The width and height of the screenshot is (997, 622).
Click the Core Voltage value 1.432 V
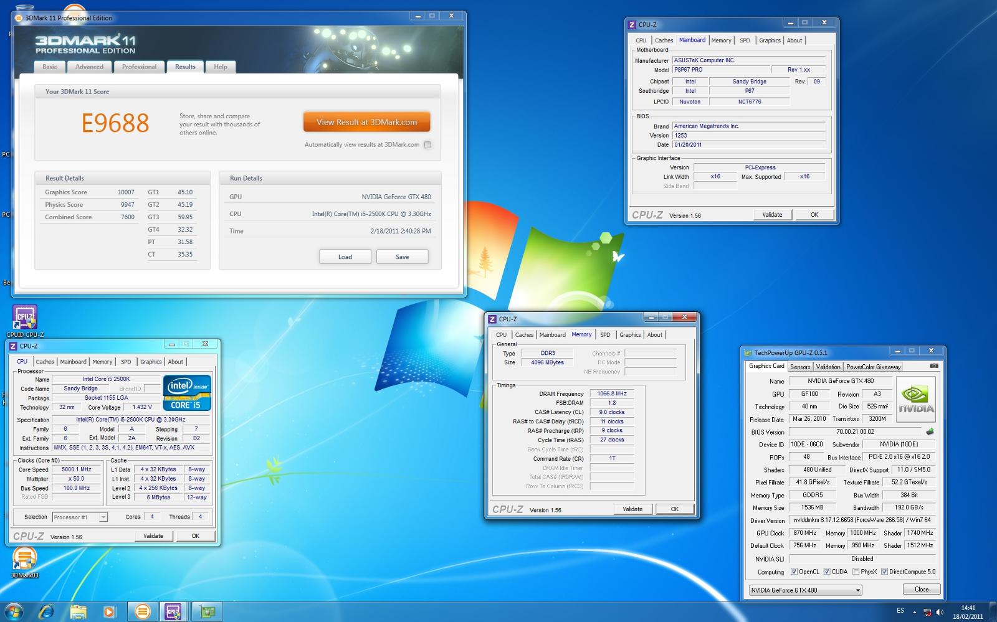142,407
